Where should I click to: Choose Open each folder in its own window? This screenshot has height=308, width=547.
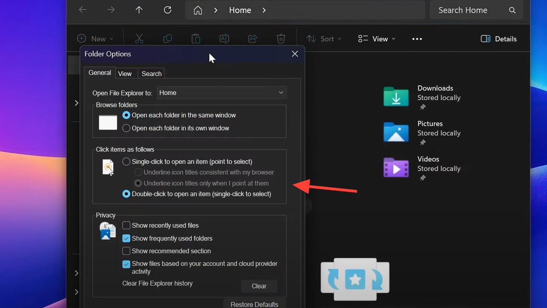tap(126, 128)
